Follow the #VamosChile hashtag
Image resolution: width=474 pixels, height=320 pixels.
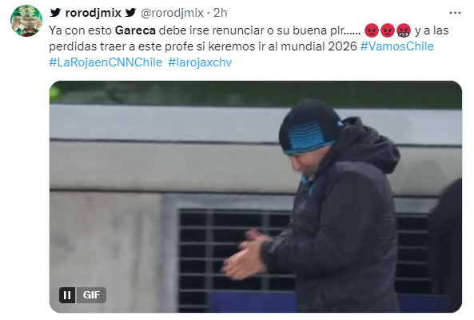tap(397, 46)
